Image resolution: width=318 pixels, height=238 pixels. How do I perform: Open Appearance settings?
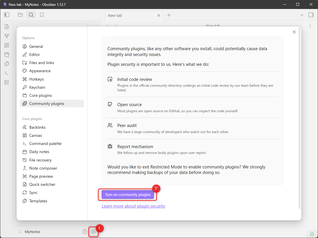point(52,71)
